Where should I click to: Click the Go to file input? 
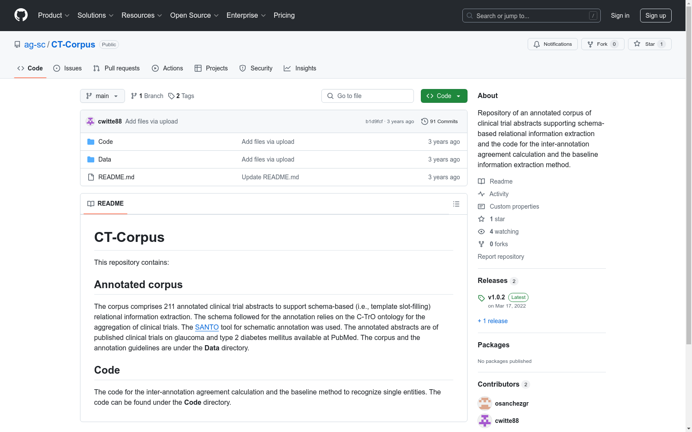click(368, 96)
